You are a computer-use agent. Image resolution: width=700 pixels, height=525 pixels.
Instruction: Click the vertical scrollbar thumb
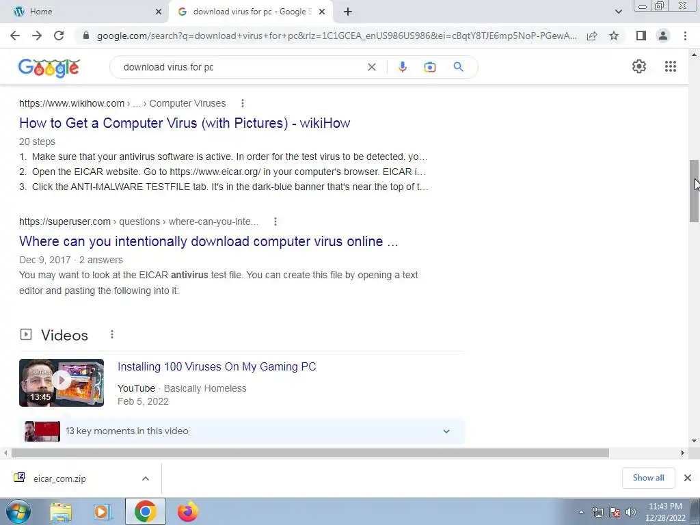click(x=694, y=191)
